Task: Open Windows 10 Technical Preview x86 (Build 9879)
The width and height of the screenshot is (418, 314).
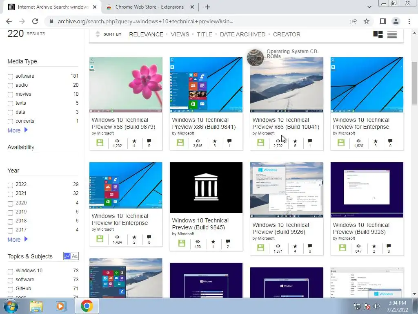Action: 123,123
